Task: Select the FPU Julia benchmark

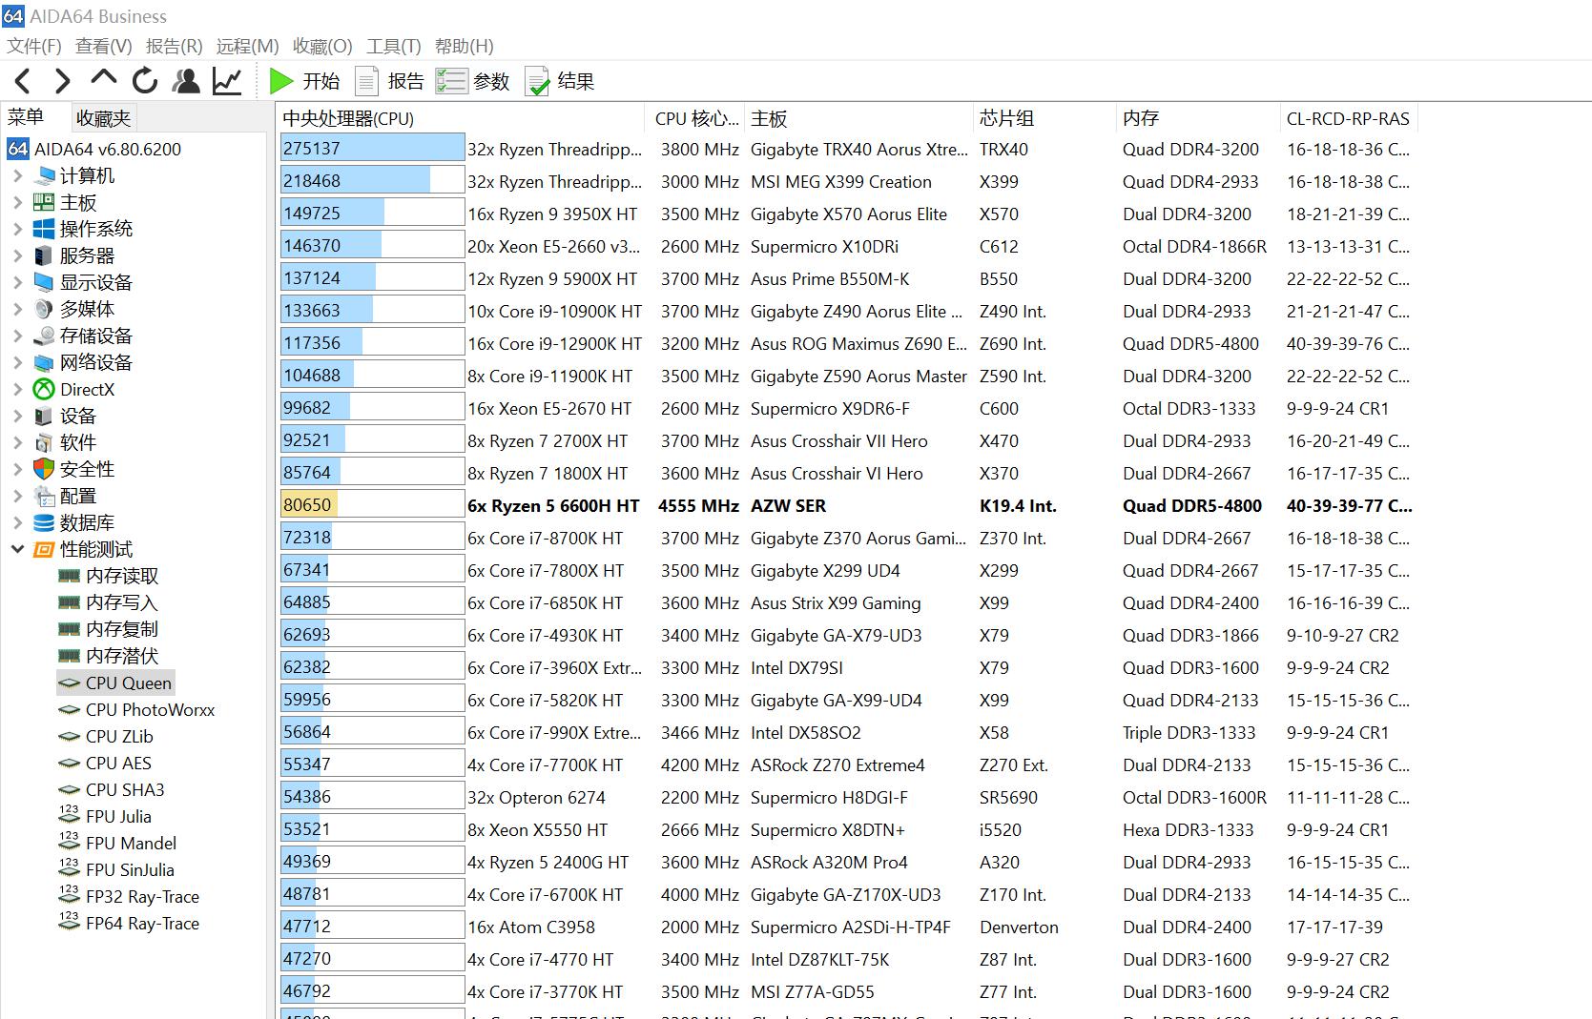Action: click(118, 816)
